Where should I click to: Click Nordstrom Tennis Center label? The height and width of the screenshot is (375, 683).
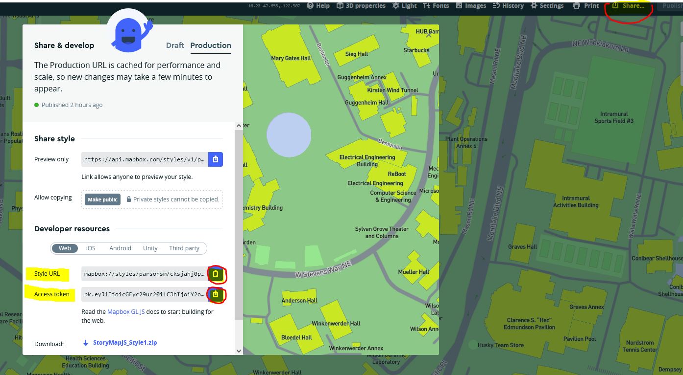point(640,346)
